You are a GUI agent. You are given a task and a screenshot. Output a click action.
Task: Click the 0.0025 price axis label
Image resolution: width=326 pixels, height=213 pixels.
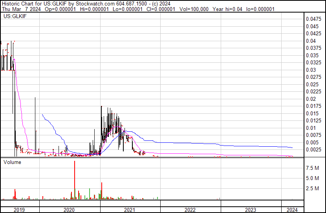click(x=313, y=149)
